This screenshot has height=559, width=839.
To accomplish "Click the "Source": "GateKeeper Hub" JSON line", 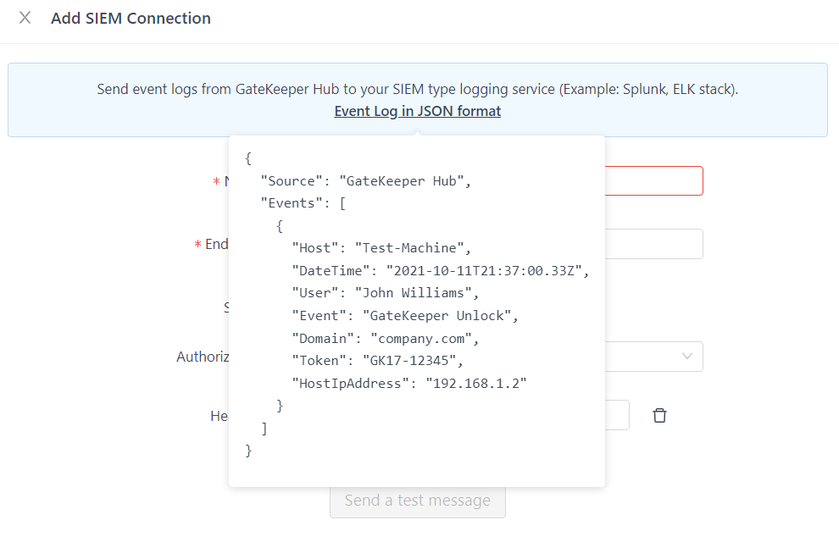I will 365,180.
